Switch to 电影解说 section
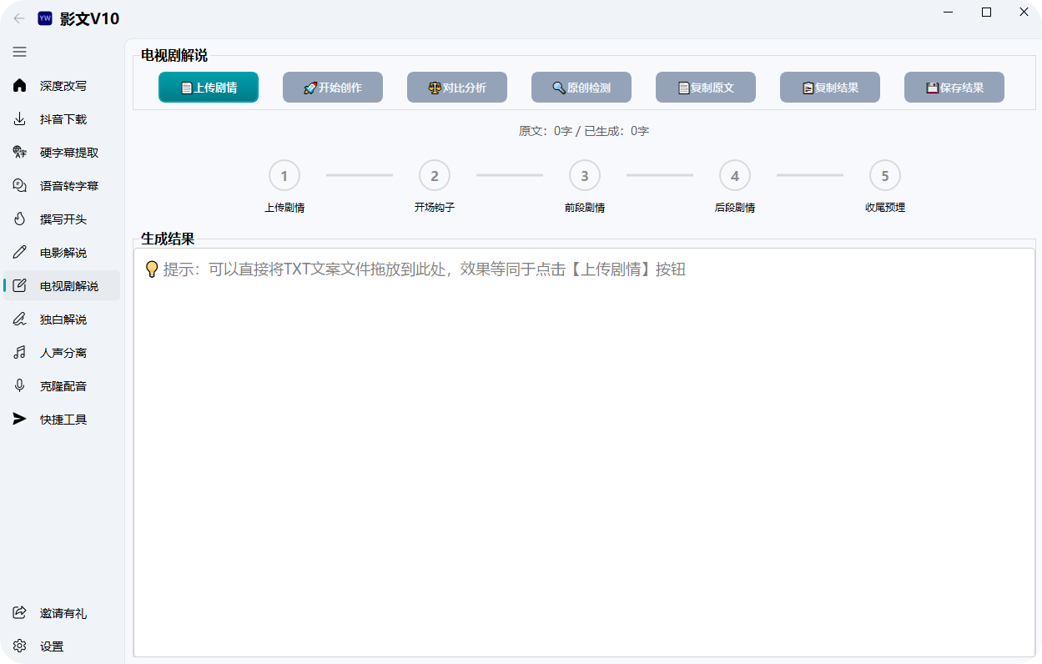 (x=19, y=252)
